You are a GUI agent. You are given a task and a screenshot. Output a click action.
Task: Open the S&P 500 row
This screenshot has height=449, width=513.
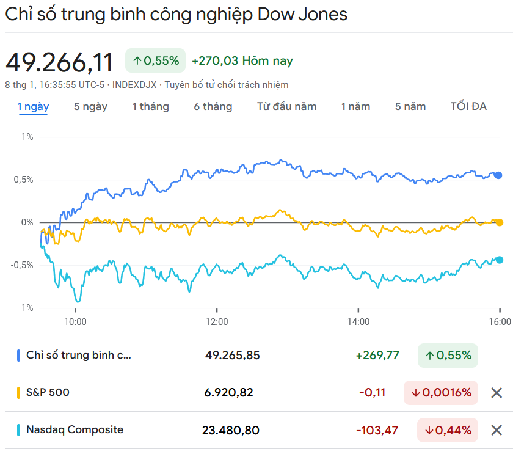[x=48, y=393]
